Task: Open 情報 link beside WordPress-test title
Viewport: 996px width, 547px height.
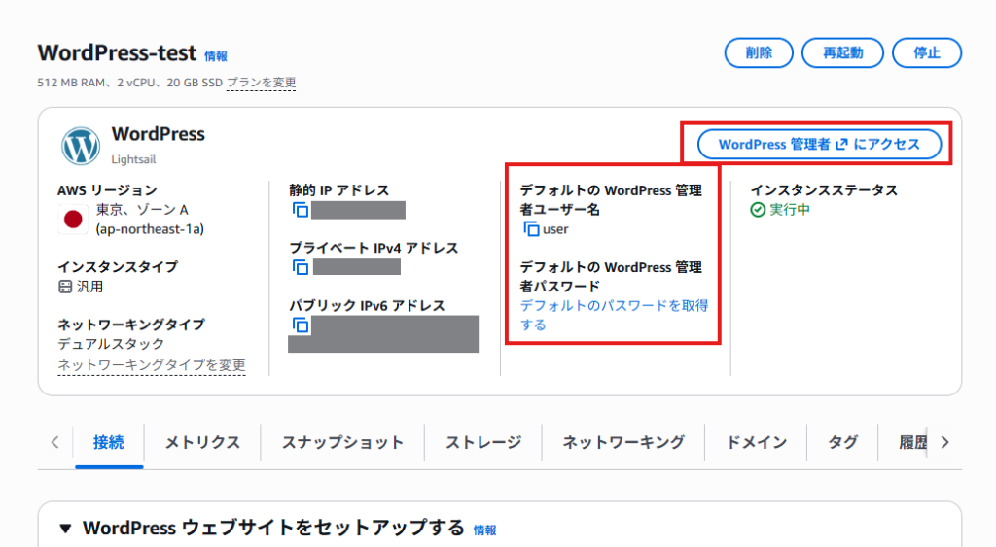Action: pyautogui.click(x=216, y=56)
